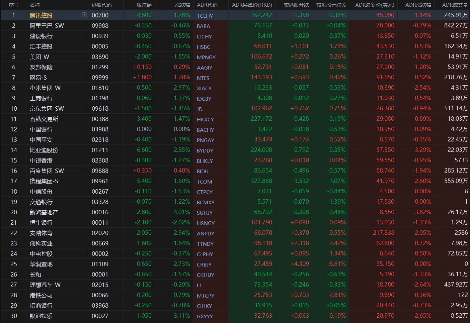470x323 pixels.
Task: Click Hong Kong code 01211
Action: (100, 150)
